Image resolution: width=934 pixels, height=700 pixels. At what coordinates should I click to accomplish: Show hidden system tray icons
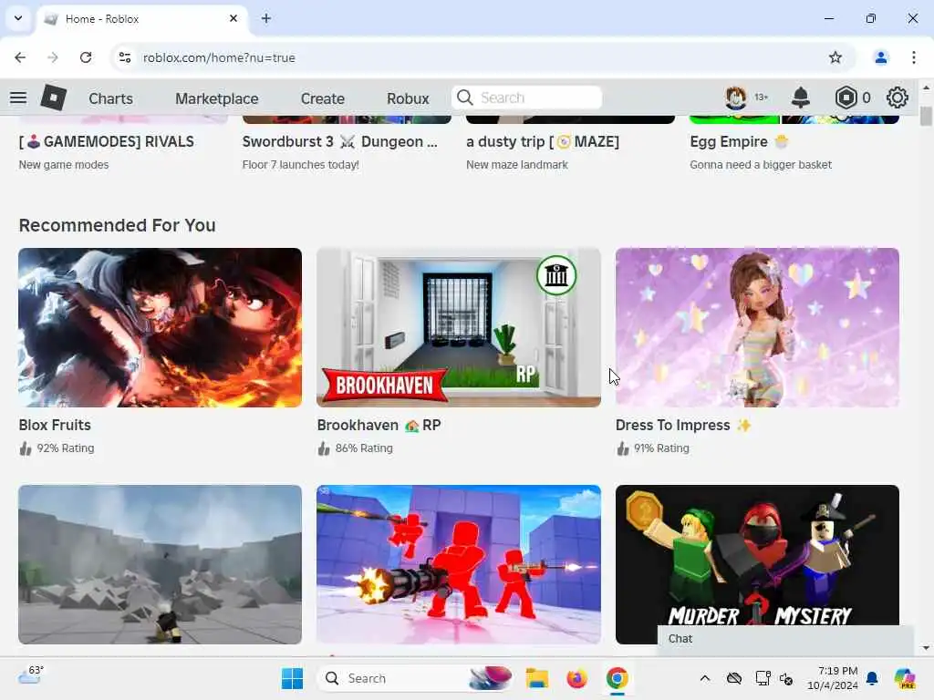pos(705,678)
